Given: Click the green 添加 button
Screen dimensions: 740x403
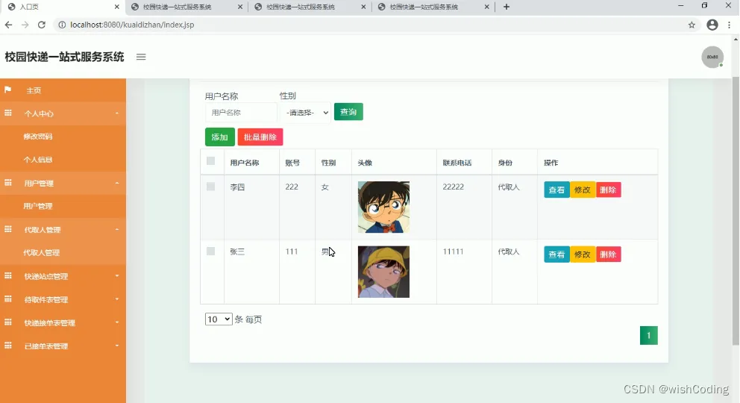Looking at the screenshot, I should [x=219, y=137].
